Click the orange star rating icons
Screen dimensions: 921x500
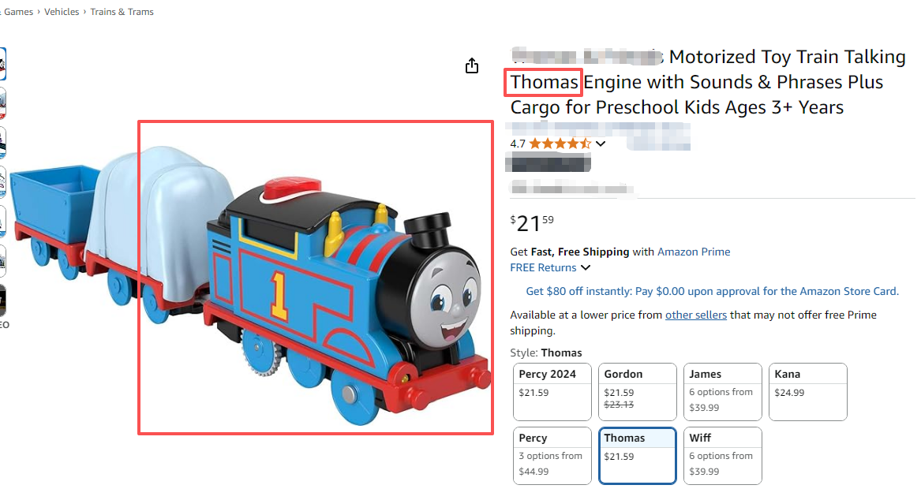[x=560, y=144]
